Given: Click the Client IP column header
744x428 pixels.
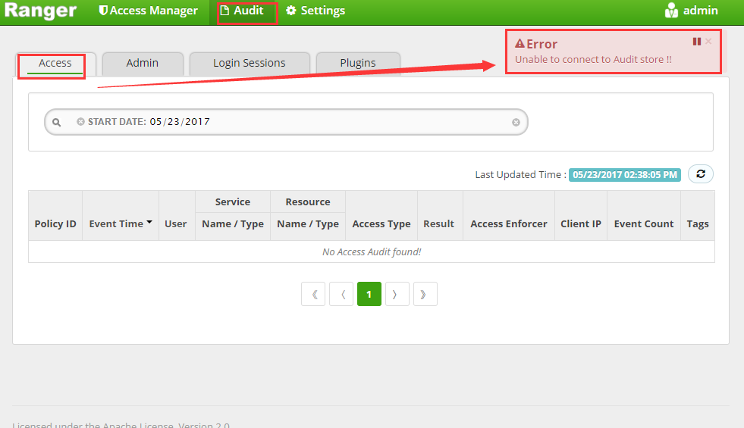Looking at the screenshot, I should pos(581,223).
